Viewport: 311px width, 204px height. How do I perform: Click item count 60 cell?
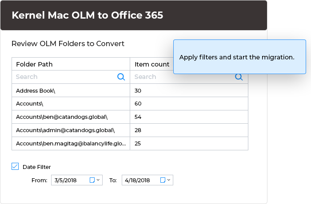[189, 104]
